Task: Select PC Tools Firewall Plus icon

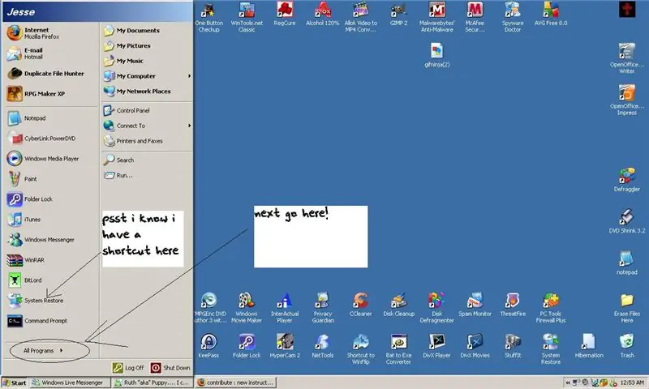Action: pos(551,308)
